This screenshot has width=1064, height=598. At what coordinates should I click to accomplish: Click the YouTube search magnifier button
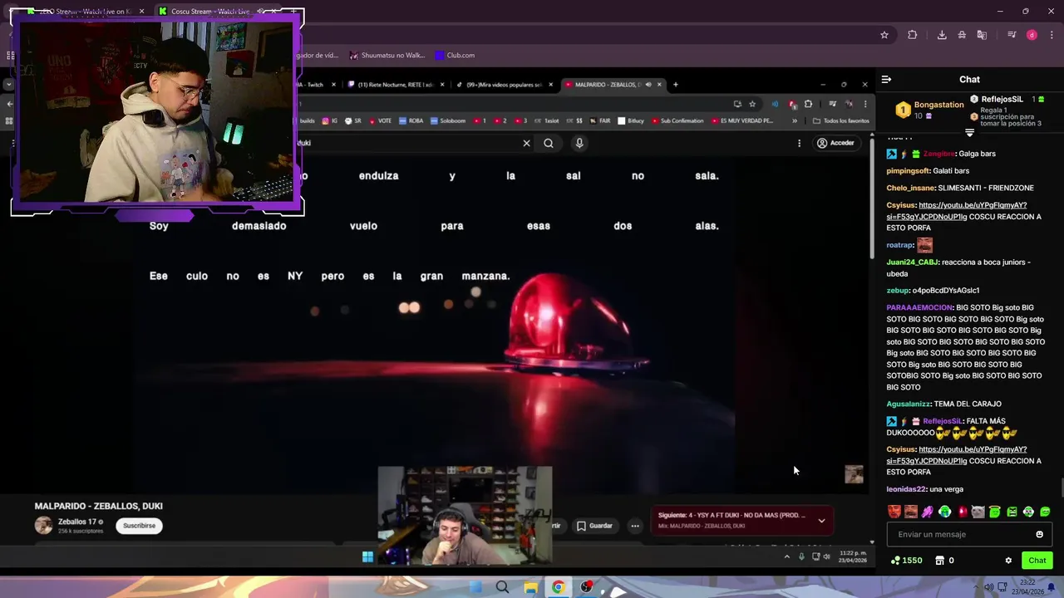(x=549, y=143)
